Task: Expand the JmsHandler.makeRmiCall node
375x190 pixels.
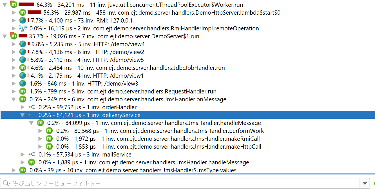Action: coord(41,139)
